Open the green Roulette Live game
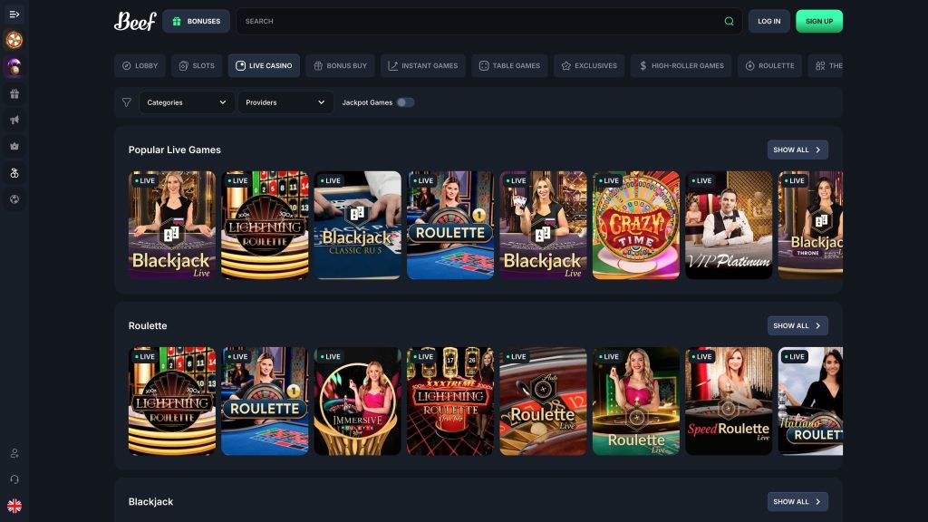The width and height of the screenshot is (928, 522). [636, 401]
